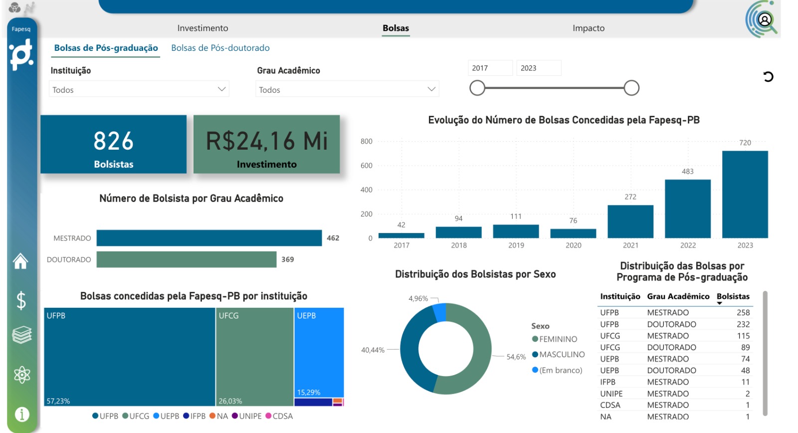Click the 2017 start year input field
Screen dimensions: 798x433
tap(490, 68)
